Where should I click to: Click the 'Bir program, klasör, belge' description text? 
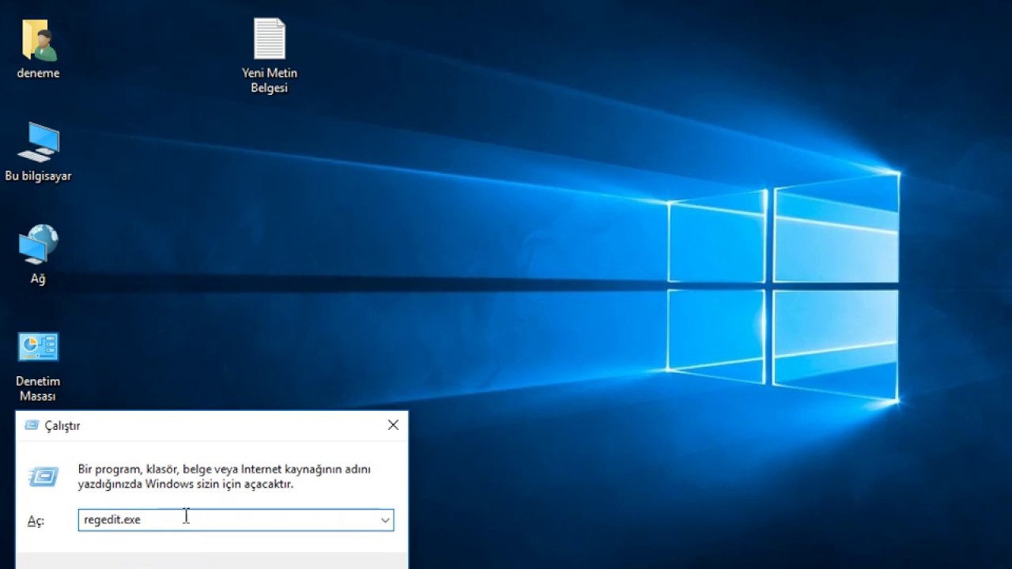point(225,477)
